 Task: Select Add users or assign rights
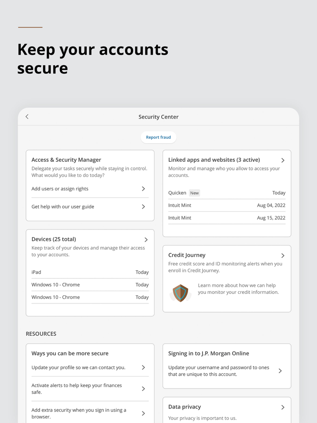tap(60, 189)
